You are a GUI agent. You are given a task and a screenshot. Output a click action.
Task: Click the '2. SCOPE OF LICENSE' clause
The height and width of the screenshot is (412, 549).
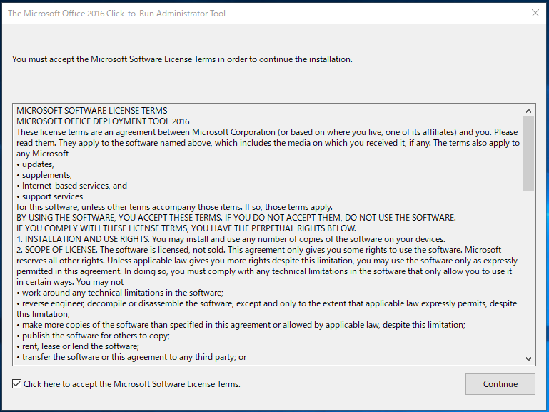267,266
